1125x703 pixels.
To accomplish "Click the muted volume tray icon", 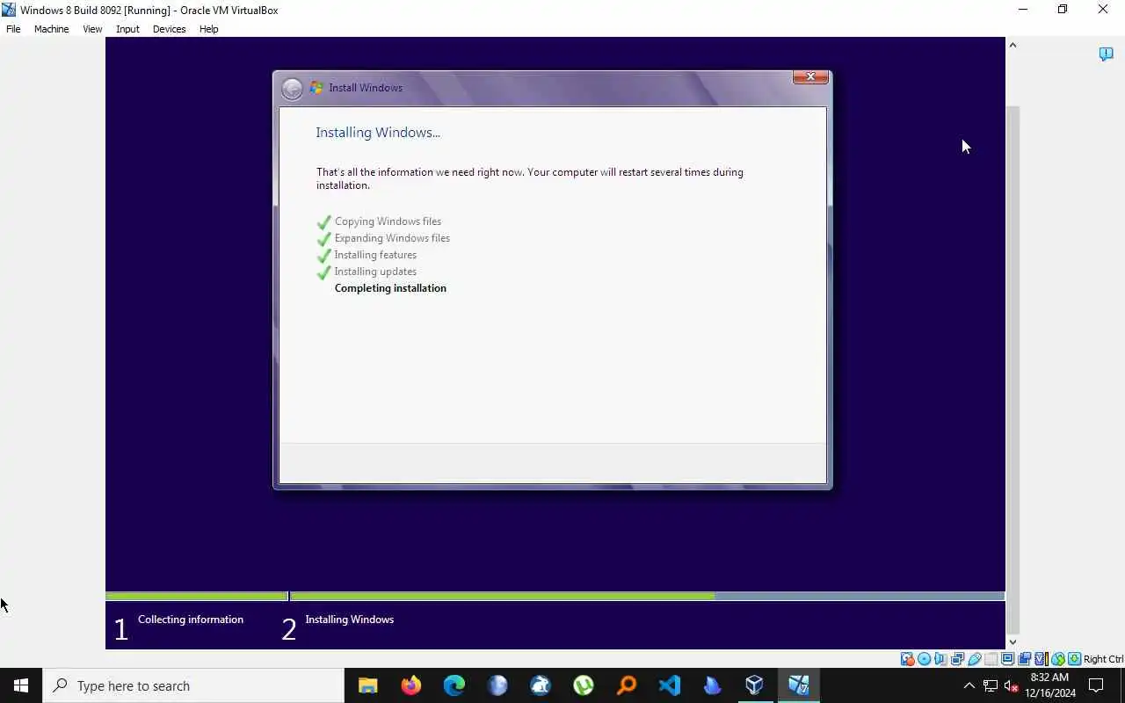I will pyautogui.click(x=1012, y=685).
